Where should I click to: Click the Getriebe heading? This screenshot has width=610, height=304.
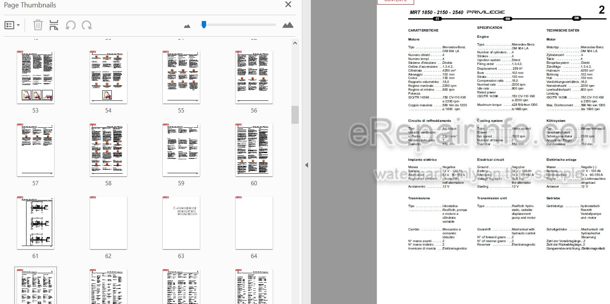[x=553, y=198]
